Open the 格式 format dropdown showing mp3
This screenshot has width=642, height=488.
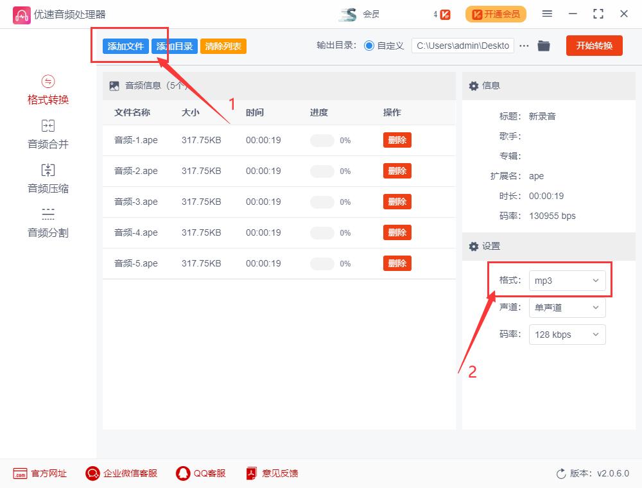(x=567, y=280)
